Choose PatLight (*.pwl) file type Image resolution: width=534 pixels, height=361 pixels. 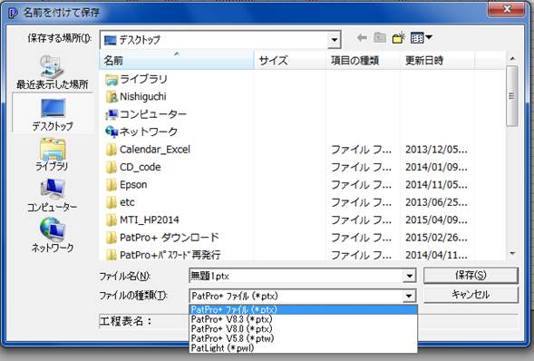tap(303, 347)
